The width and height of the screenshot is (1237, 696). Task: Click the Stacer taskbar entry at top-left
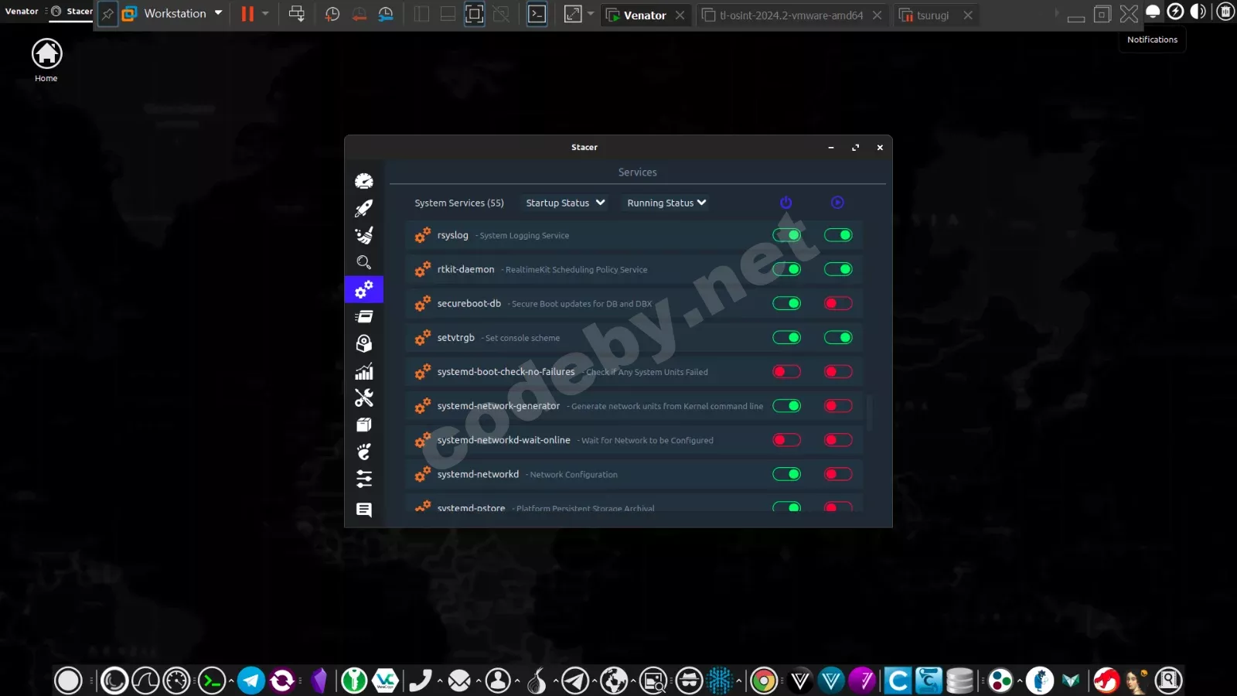coord(72,12)
